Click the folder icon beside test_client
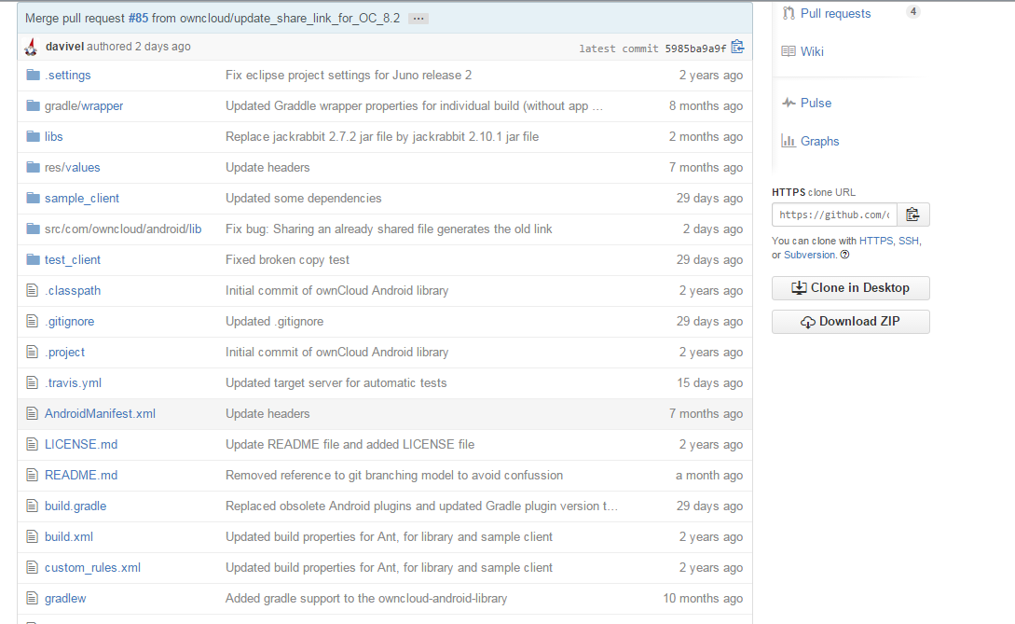The height and width of the screenshot is (624, 1015). point(33,260)
